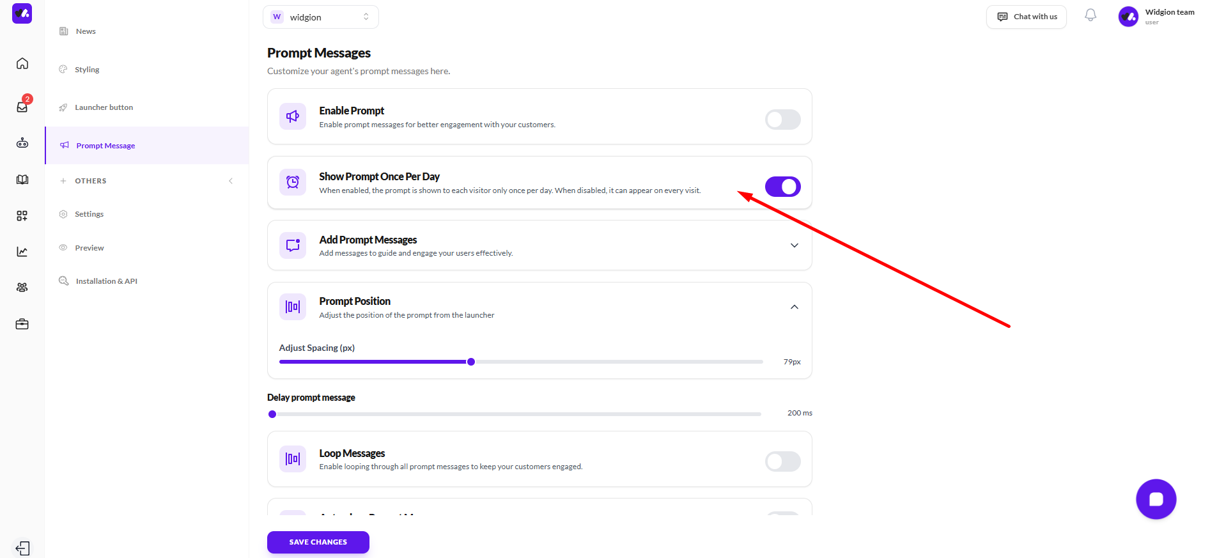This screenshot has width=1210, height=558.
Task: Open inbox icon with red badge
Action: pos(22,107)
